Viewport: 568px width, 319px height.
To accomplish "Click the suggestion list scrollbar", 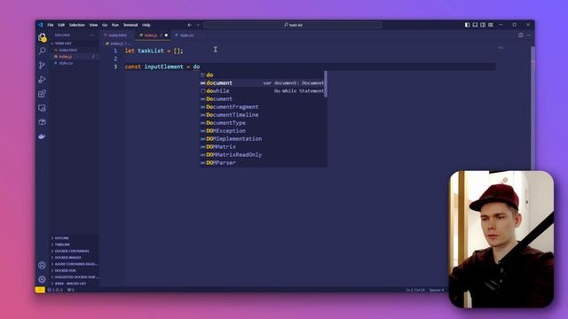I will coord(326,84).
